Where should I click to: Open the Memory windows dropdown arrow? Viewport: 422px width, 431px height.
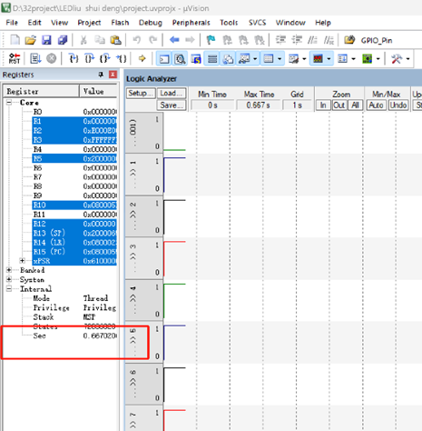coord(280,59)
